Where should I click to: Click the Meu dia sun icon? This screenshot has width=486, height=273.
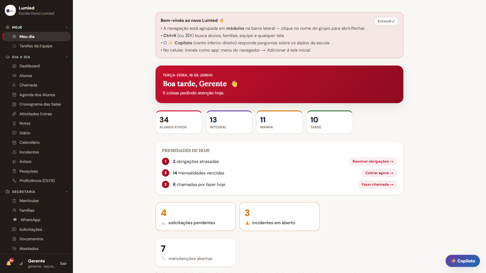coord(14,37)
